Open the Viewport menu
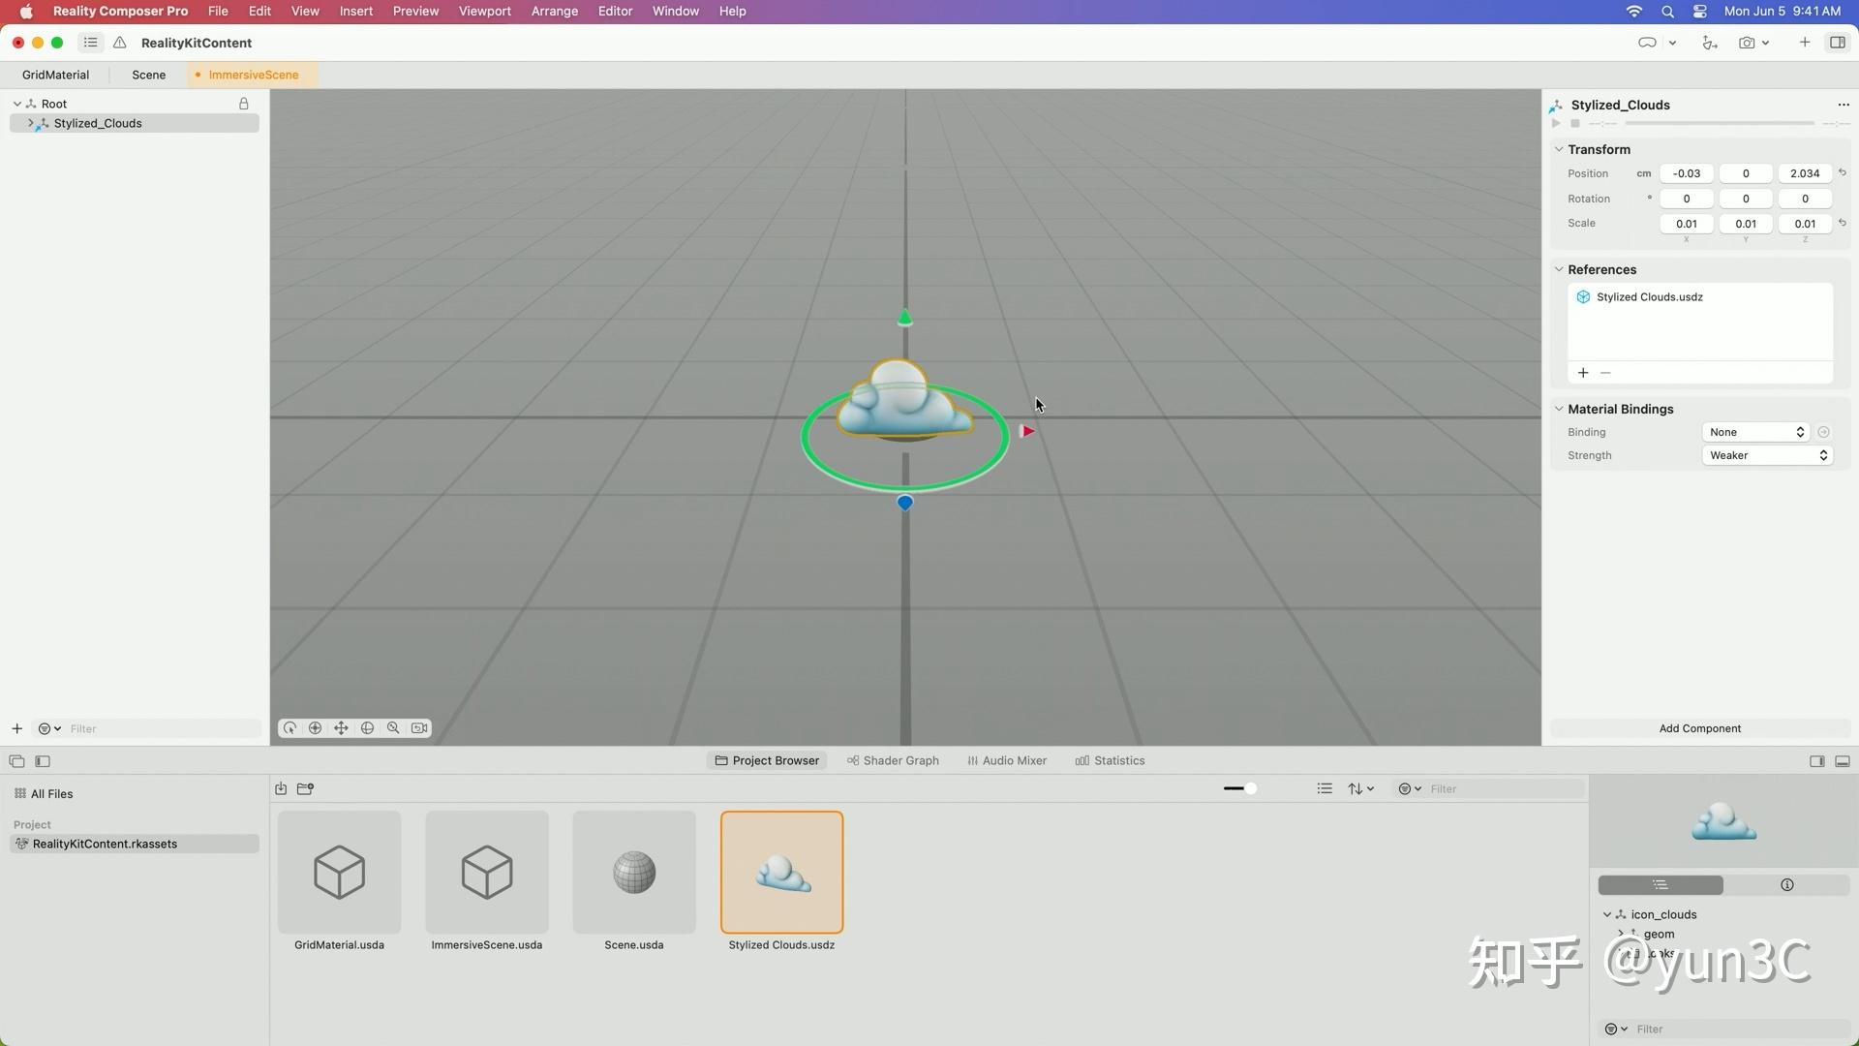 tap(484, 12)
